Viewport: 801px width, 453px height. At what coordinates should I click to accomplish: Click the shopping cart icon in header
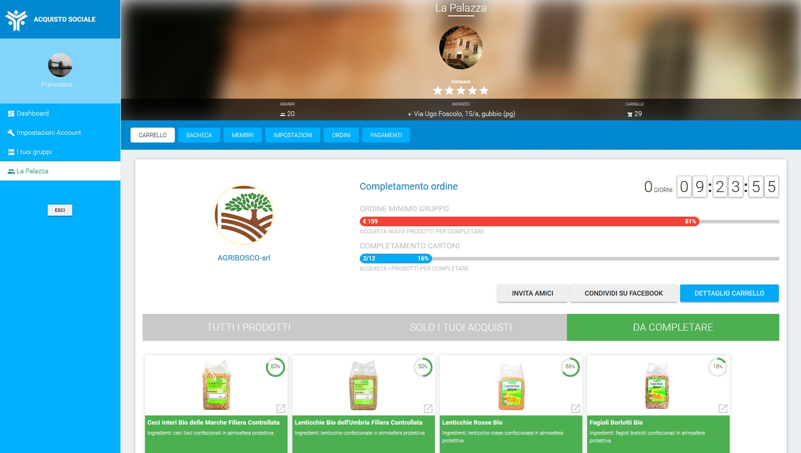click(630, 115)
